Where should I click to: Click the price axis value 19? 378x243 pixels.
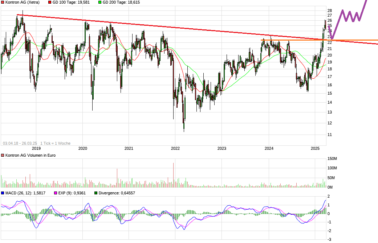coord(330,62)
